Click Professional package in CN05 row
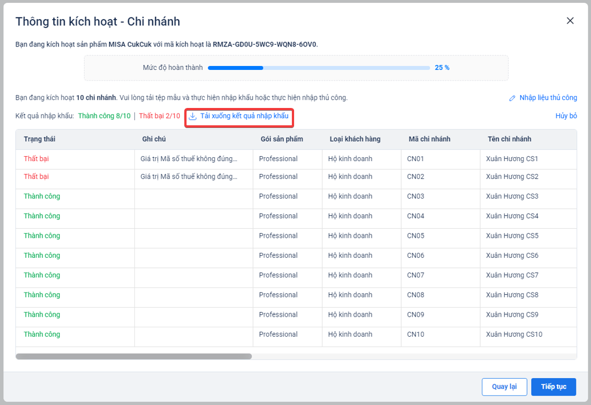591x405 pixels. [278, 236]
